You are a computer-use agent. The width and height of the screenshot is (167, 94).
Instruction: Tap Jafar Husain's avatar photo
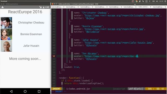[x=6, y=46]
